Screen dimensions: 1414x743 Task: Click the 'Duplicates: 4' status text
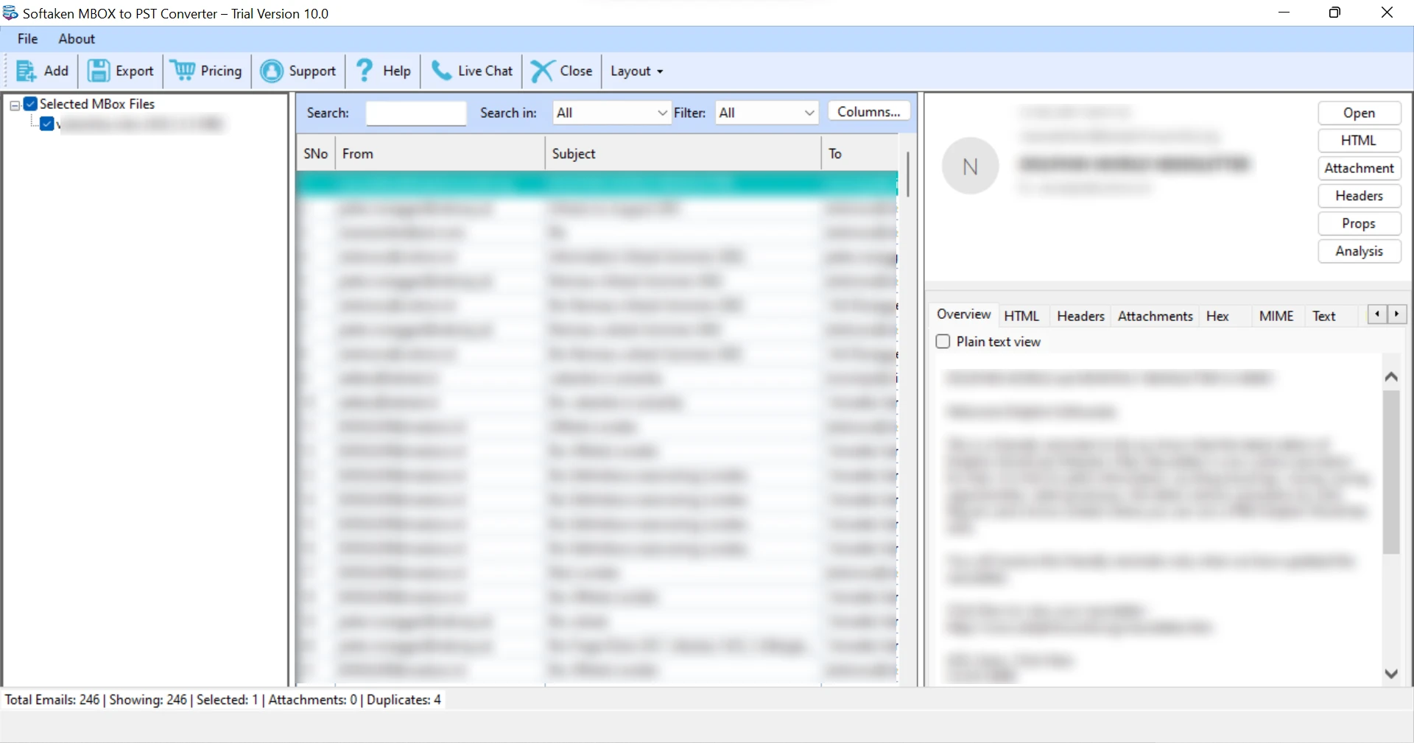coord(404,700)
